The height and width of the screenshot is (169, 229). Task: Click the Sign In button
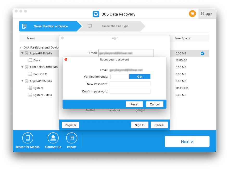click(140, 125)
